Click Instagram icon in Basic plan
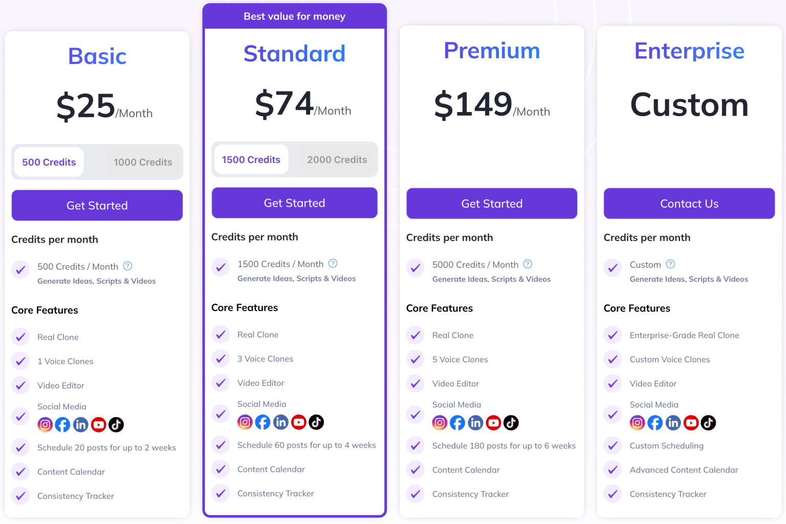The width and height of the screenshot is (786, 524). click(45, 425)
